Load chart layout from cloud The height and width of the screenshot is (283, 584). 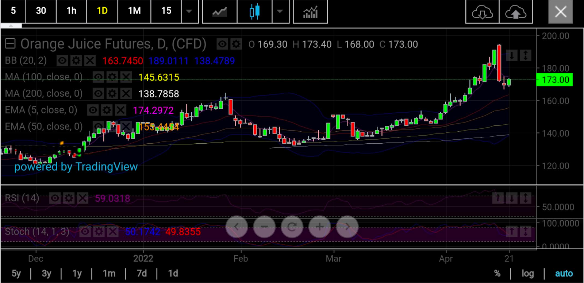(x=482, y=12)
